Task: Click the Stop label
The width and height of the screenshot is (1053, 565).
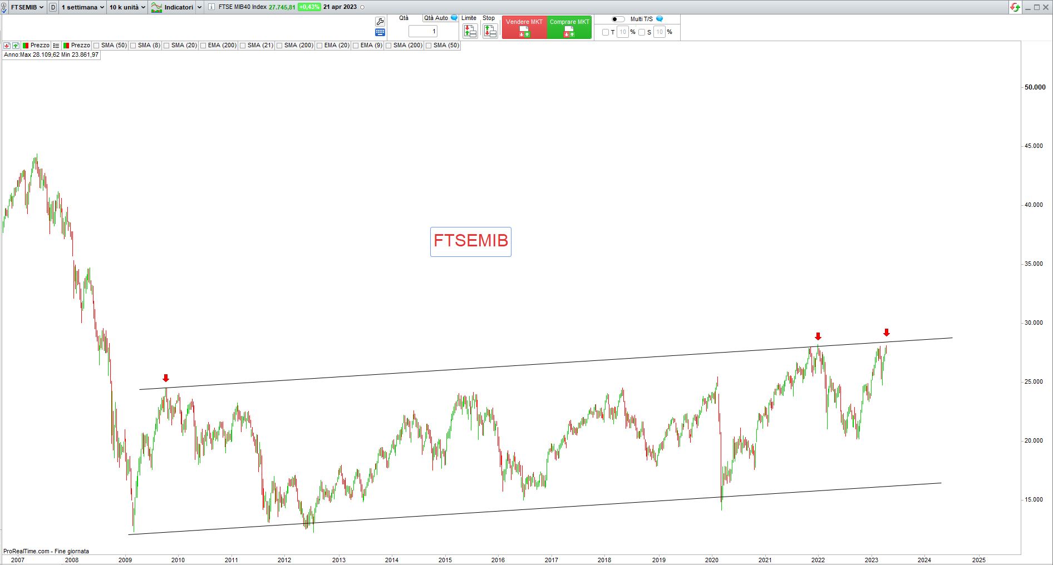Action: tap(489, 18)
